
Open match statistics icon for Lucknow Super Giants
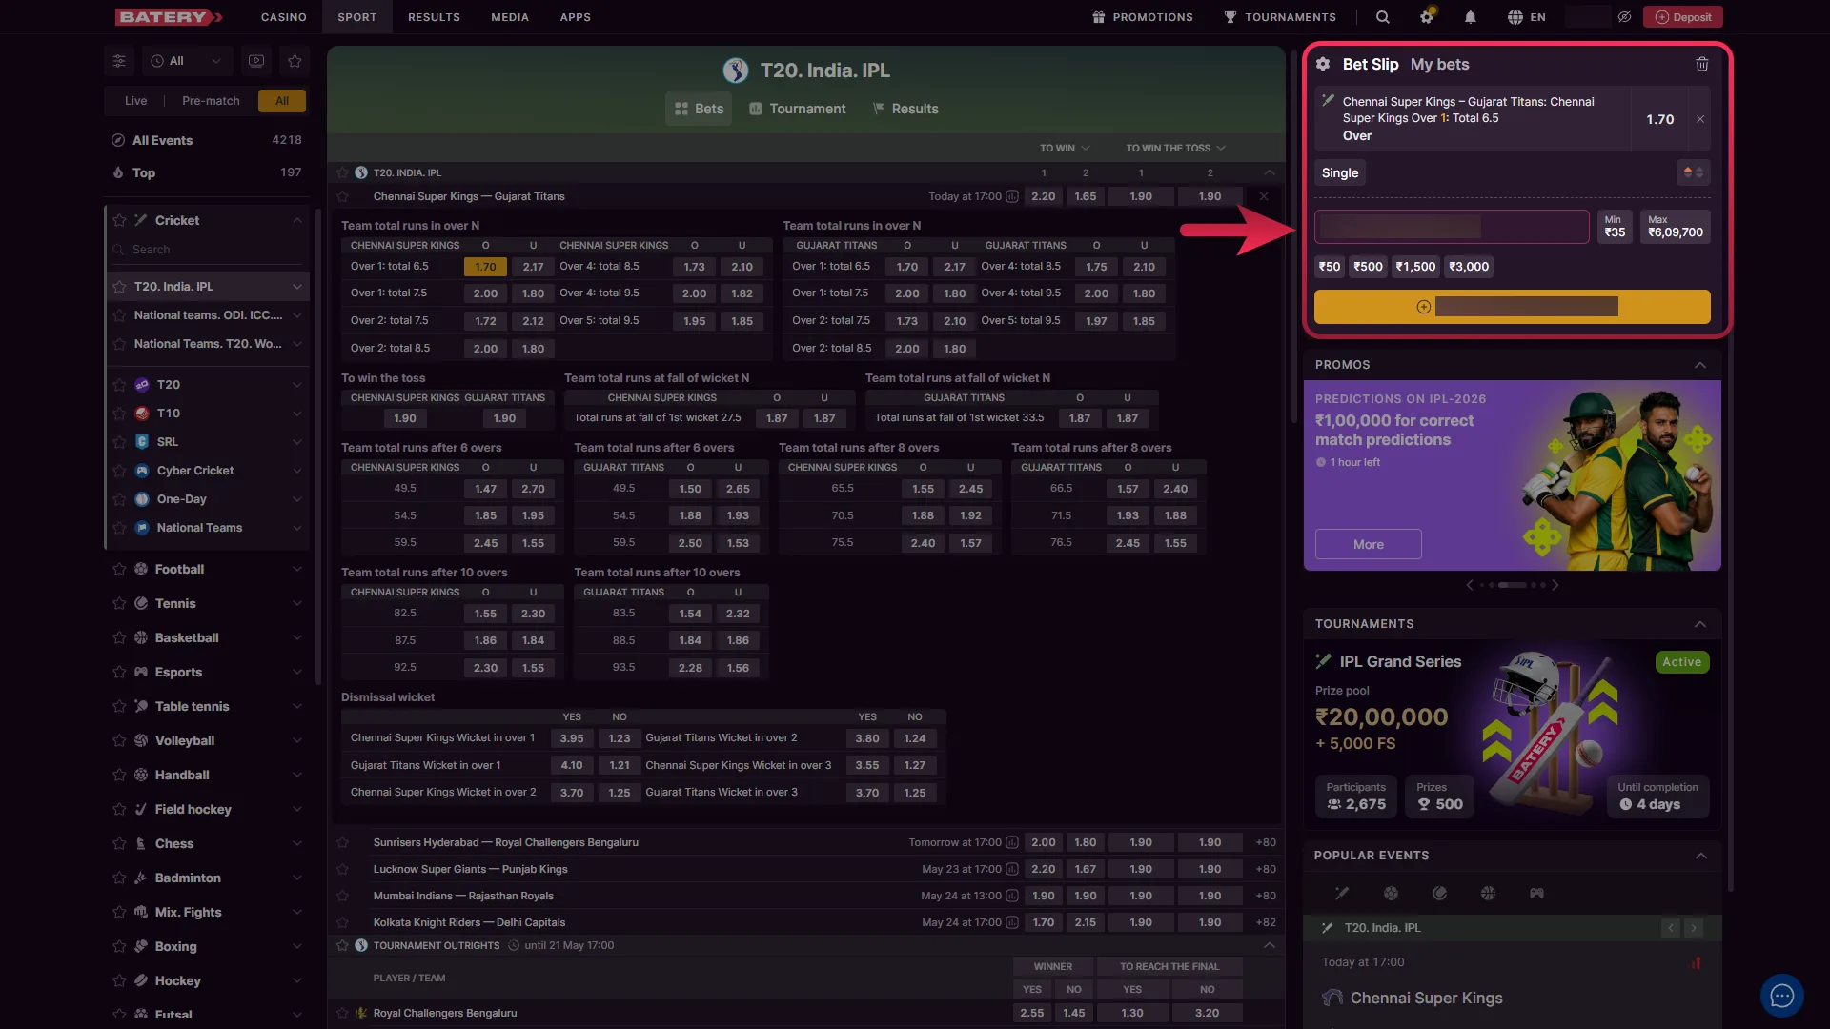[x=1012, y=869]
